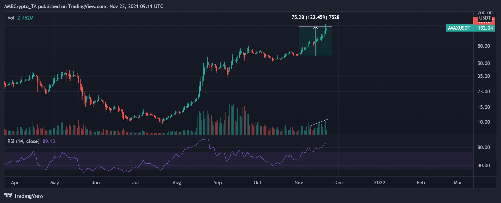Click the 80.00 level on RSI scale
The width and height of the screenshot is (501, 203).
coord(484,147)
